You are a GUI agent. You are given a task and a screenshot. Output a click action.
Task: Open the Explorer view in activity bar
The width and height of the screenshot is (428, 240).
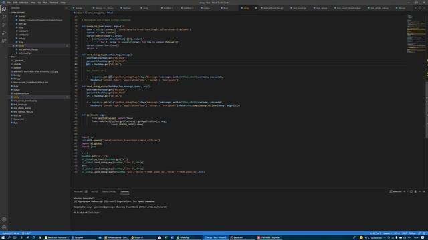coord(4,9)
